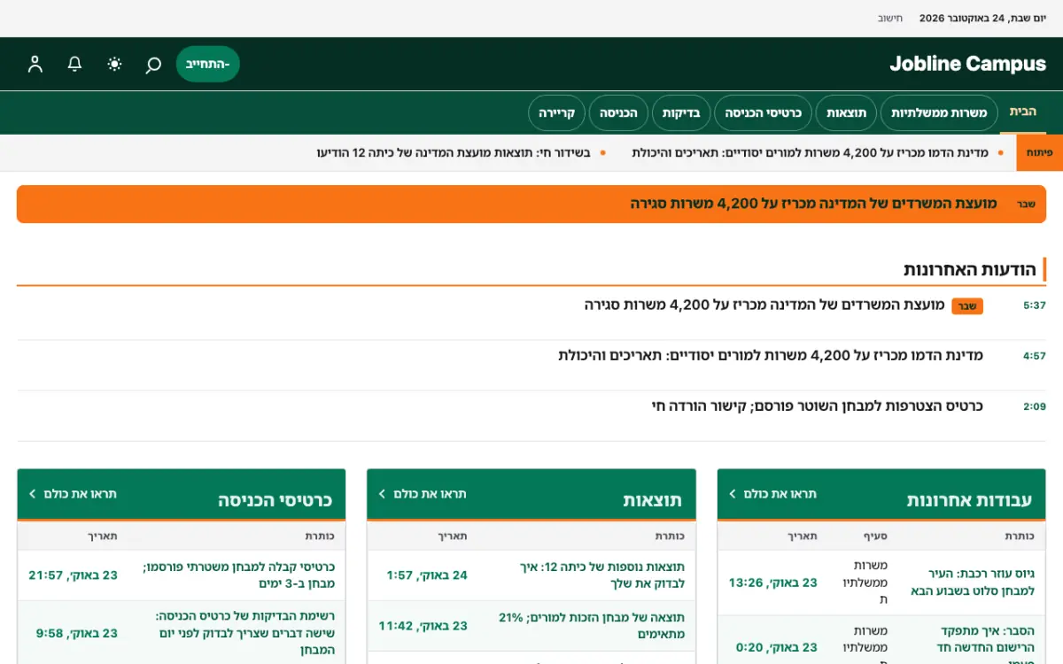Image resolution: width=1063 pixels, height=664 pixels.
Task: Open the search magnifier icon
Action: coord(153,64)
